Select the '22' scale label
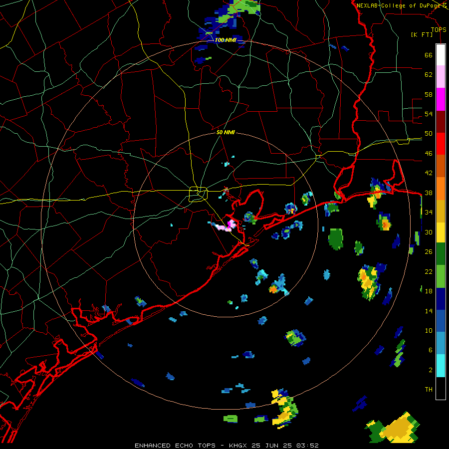The width and height of the screenshot is (449, 449). [x=429, y=271]
